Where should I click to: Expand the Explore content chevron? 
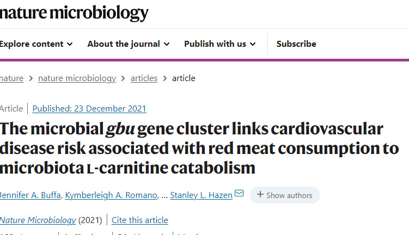click(70, 44)
